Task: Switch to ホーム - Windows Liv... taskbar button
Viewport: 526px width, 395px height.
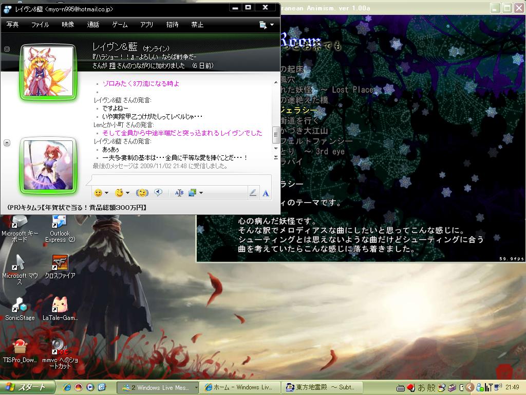Action: 240,388
